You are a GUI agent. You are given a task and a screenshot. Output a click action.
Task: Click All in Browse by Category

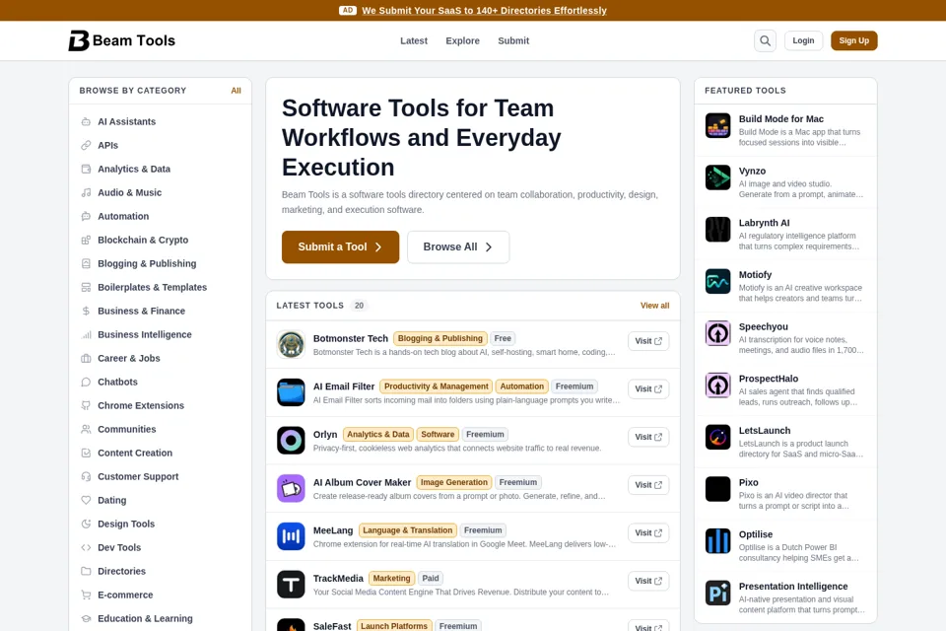[x=236, y=91]
